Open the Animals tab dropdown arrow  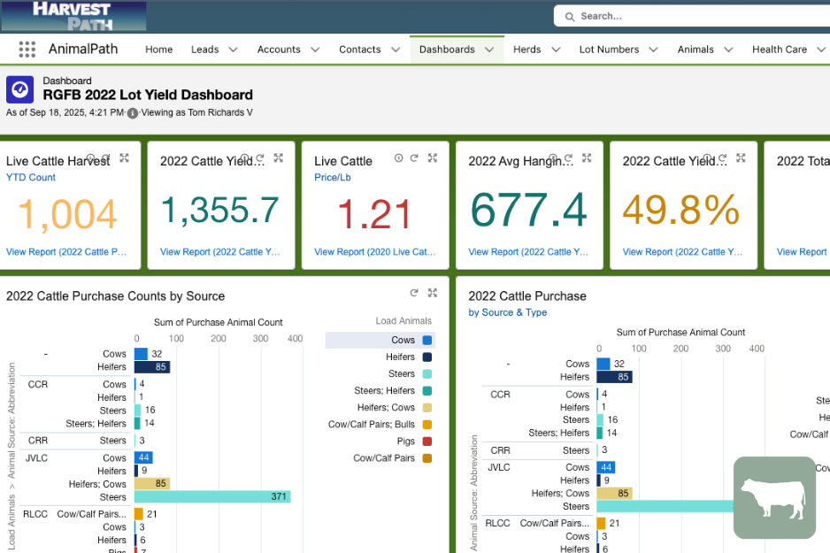click(x=728, y=50)
